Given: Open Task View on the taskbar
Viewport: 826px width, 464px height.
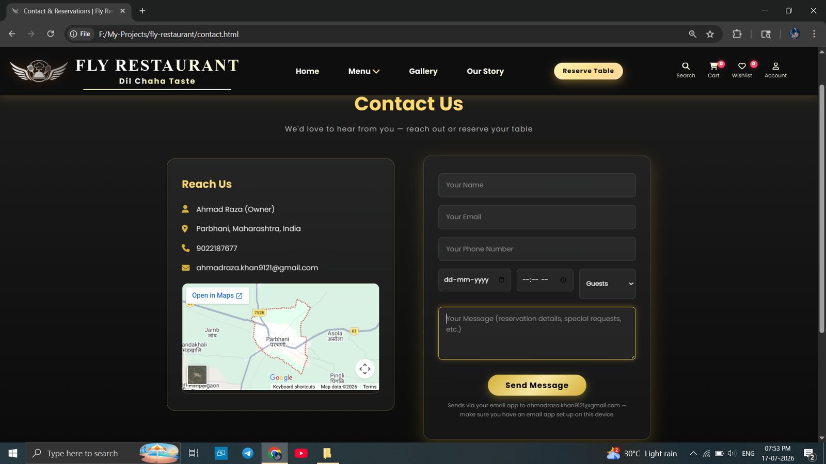Looking at the screenshot, I should coord(194,453).
